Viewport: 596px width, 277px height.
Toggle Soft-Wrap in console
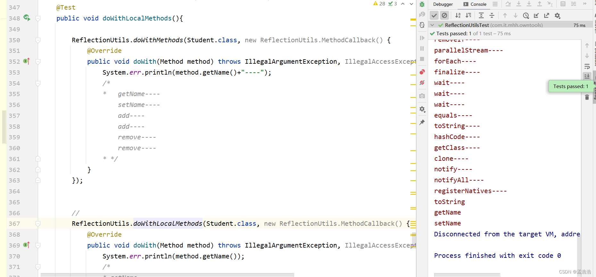tap(587, 66)
